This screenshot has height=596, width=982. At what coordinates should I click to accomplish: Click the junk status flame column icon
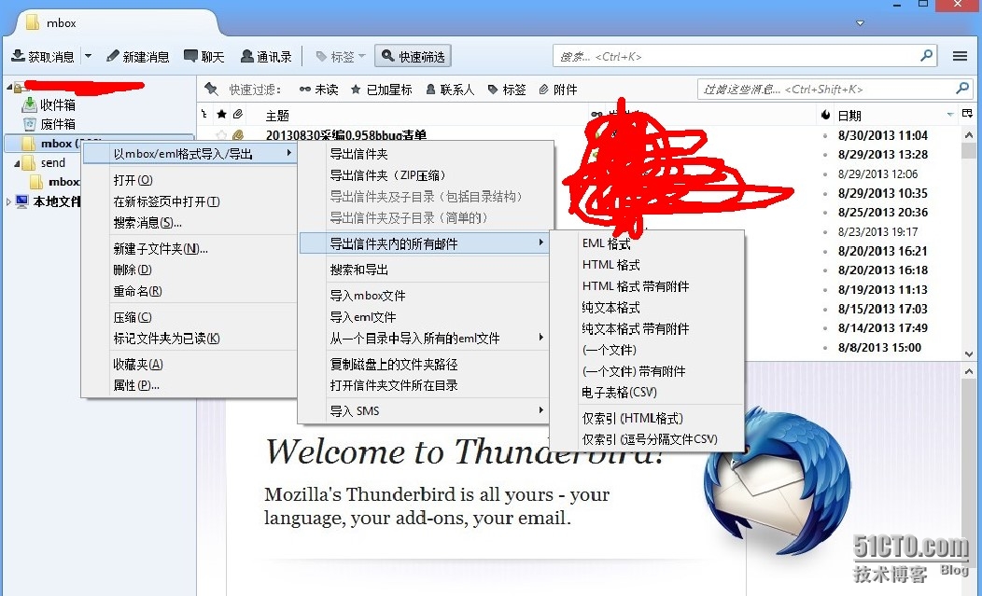[825, 115]
